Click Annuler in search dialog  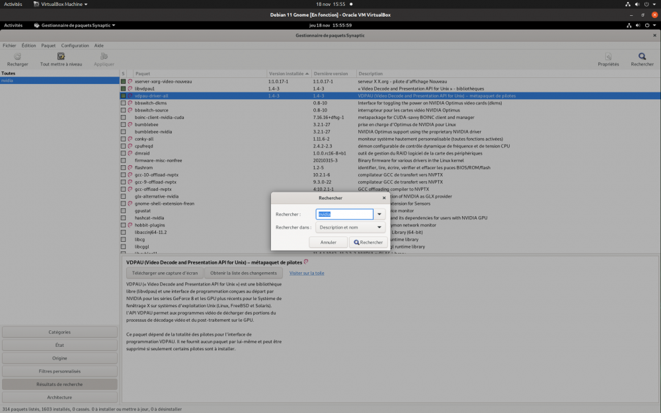pyautogui.click(x=328, y=243)
